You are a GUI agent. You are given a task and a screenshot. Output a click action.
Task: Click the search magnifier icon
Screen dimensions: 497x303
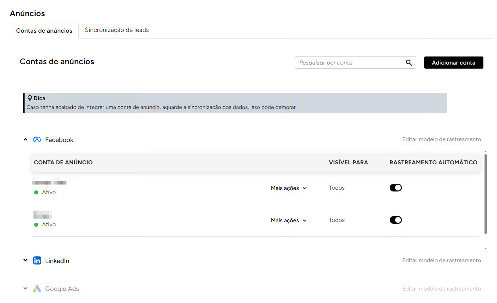pos(409,63)
